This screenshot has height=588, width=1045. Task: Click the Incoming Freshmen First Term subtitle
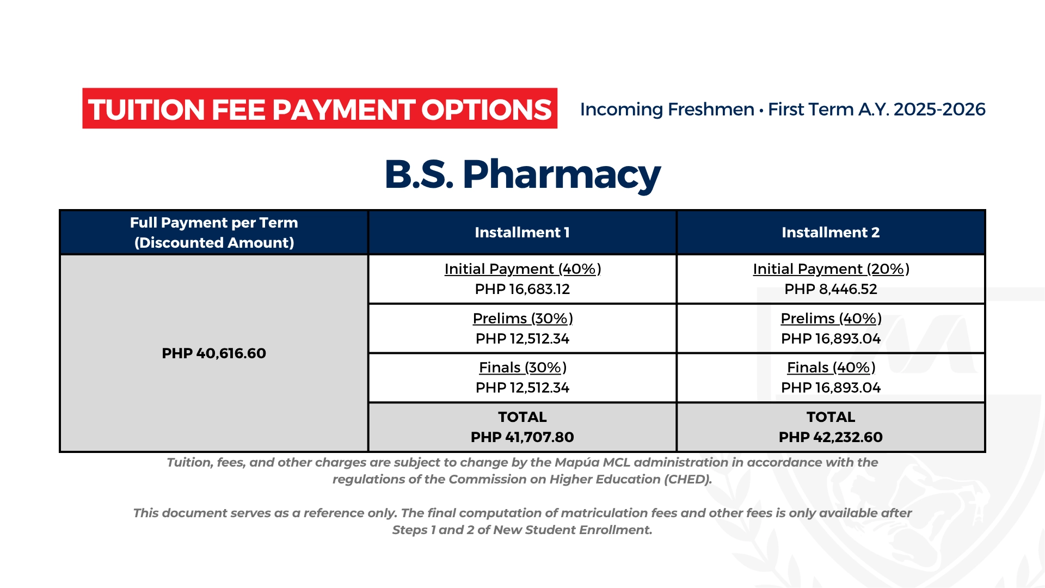pyautogui.click(x=783, y=109)
